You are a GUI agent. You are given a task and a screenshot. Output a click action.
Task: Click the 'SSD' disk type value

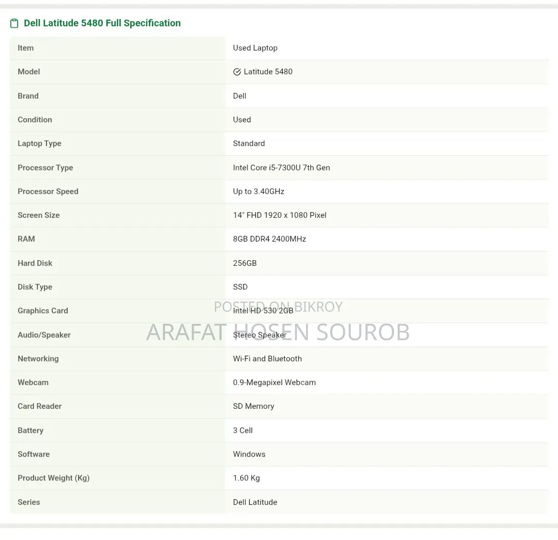coord(240,287)
